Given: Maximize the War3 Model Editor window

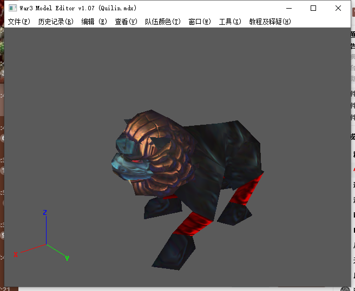Looking at the screenshot, I should [313, 8].
